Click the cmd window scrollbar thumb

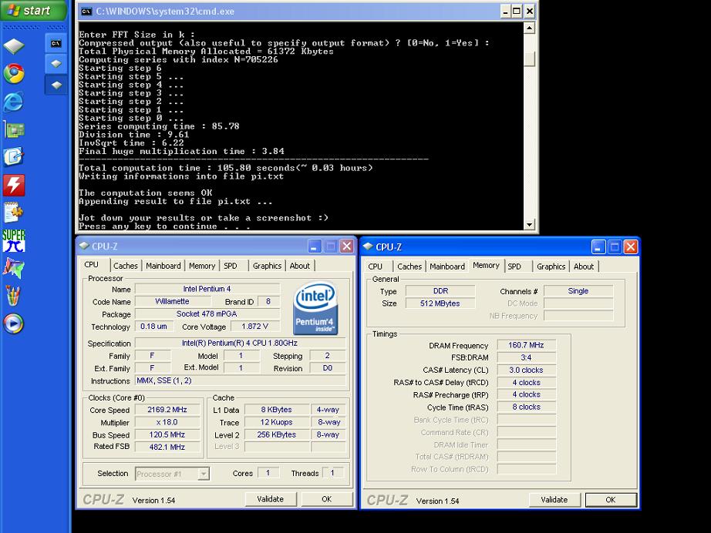pos(529,59)
